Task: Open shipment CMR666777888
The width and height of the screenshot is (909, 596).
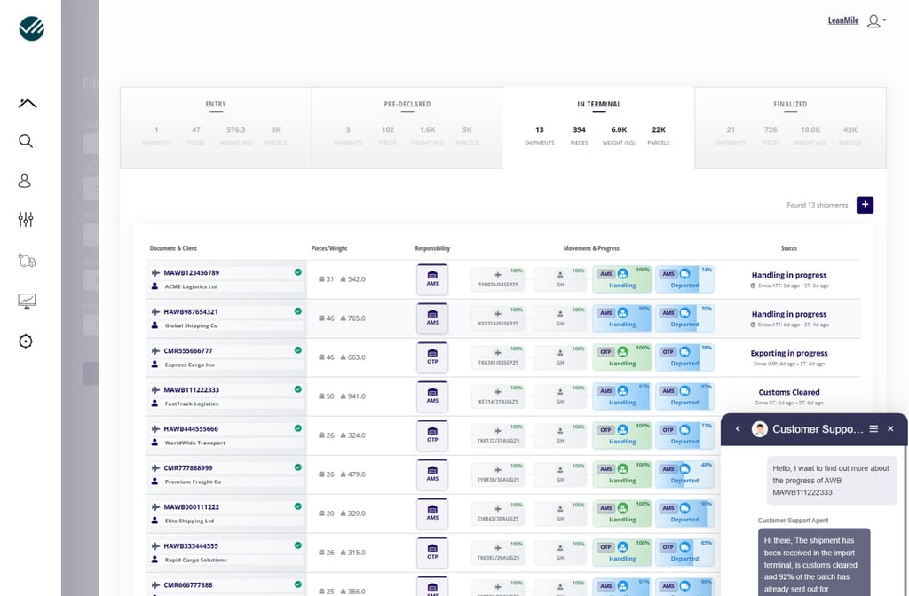Action: [188, 585]
